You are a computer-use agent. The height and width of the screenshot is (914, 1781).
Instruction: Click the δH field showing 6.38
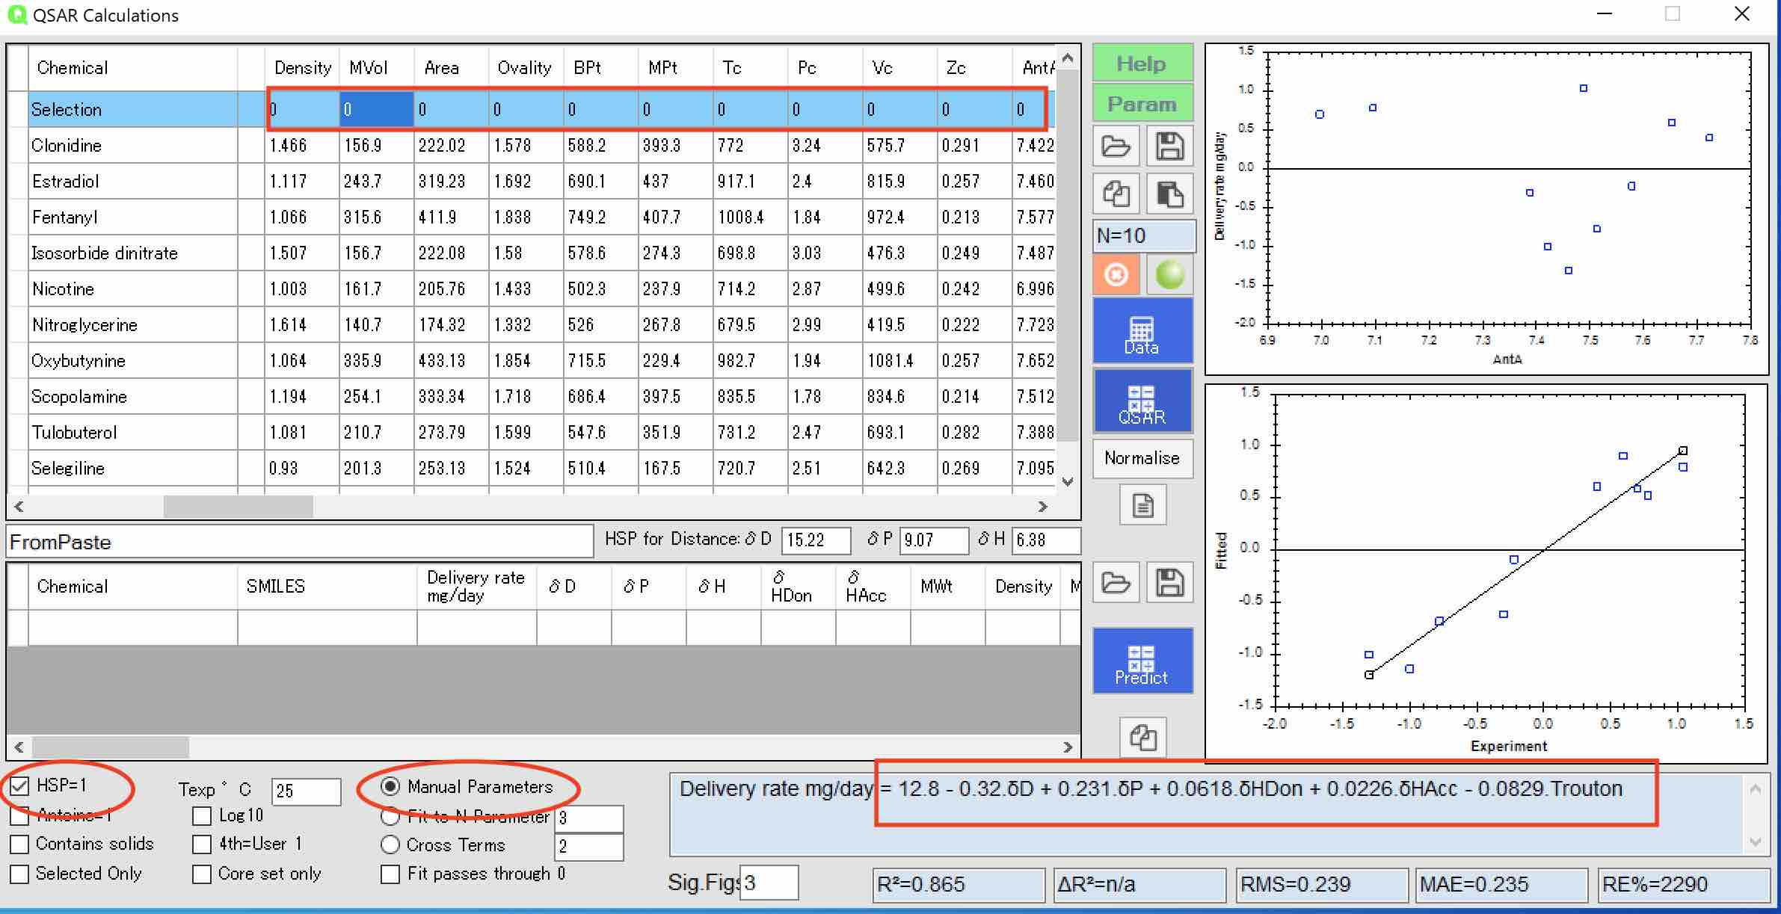point(1046,540)
